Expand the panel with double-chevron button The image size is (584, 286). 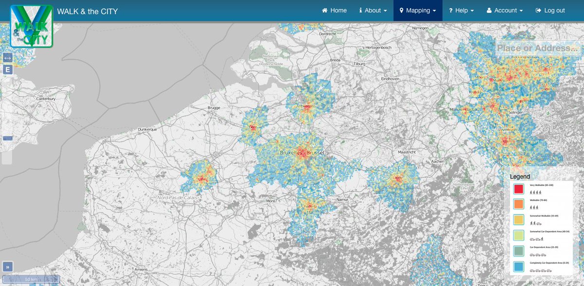click(x=8, y=267)
